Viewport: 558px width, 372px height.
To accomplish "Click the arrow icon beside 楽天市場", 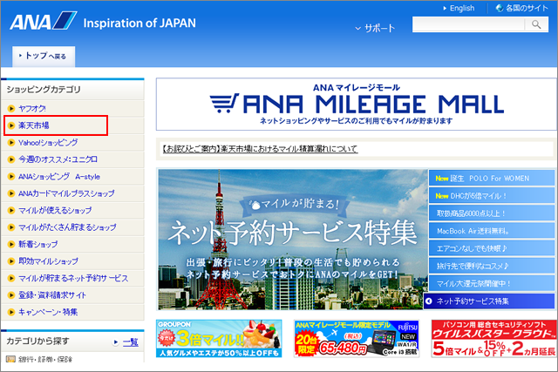I will tap(11, 125).
